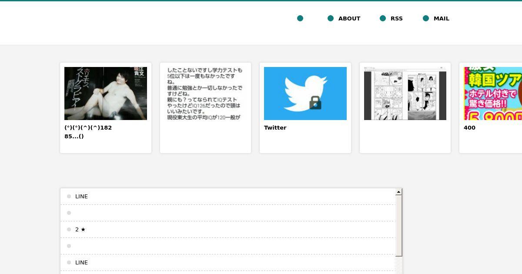Open the RSS feed link
The image size is (522, 274).
[396, 18]
